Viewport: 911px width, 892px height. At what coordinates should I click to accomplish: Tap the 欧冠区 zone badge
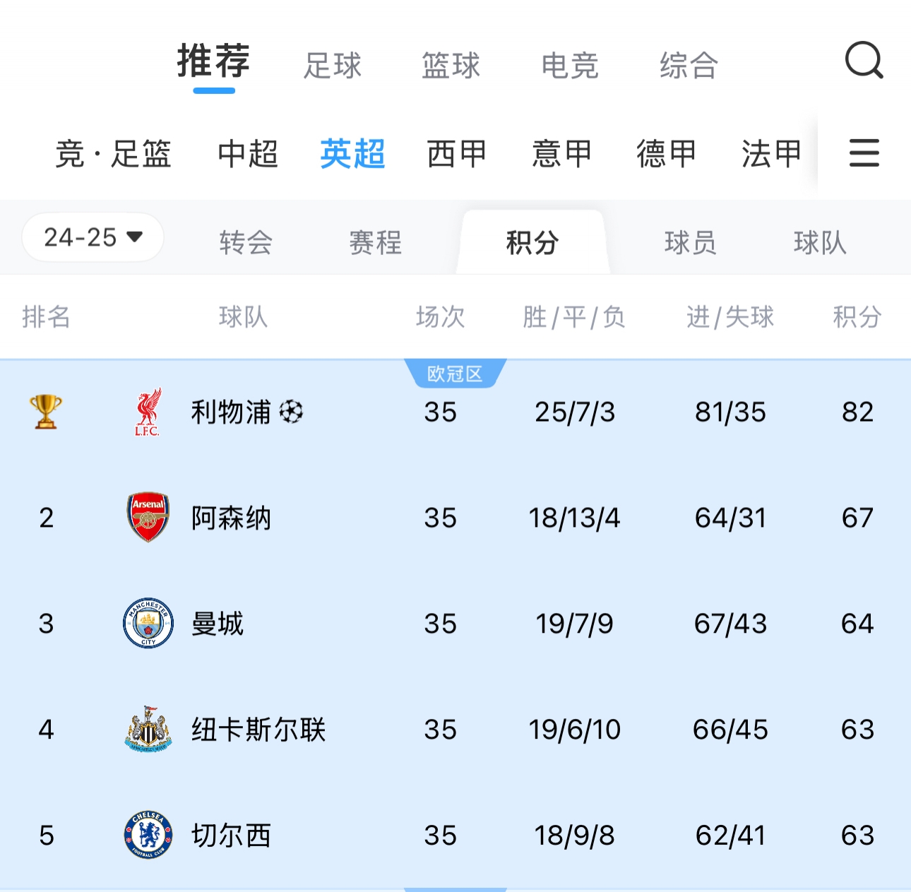(455, 374)
